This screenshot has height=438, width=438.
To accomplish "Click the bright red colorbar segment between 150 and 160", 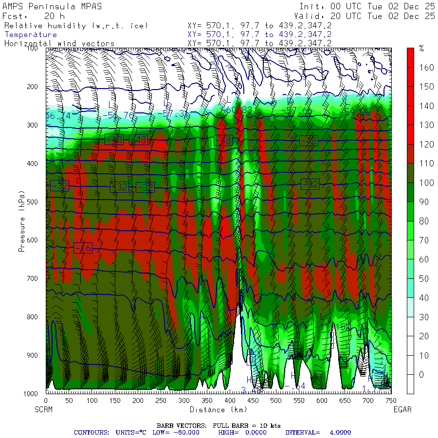I will click(x=410, y=77).
